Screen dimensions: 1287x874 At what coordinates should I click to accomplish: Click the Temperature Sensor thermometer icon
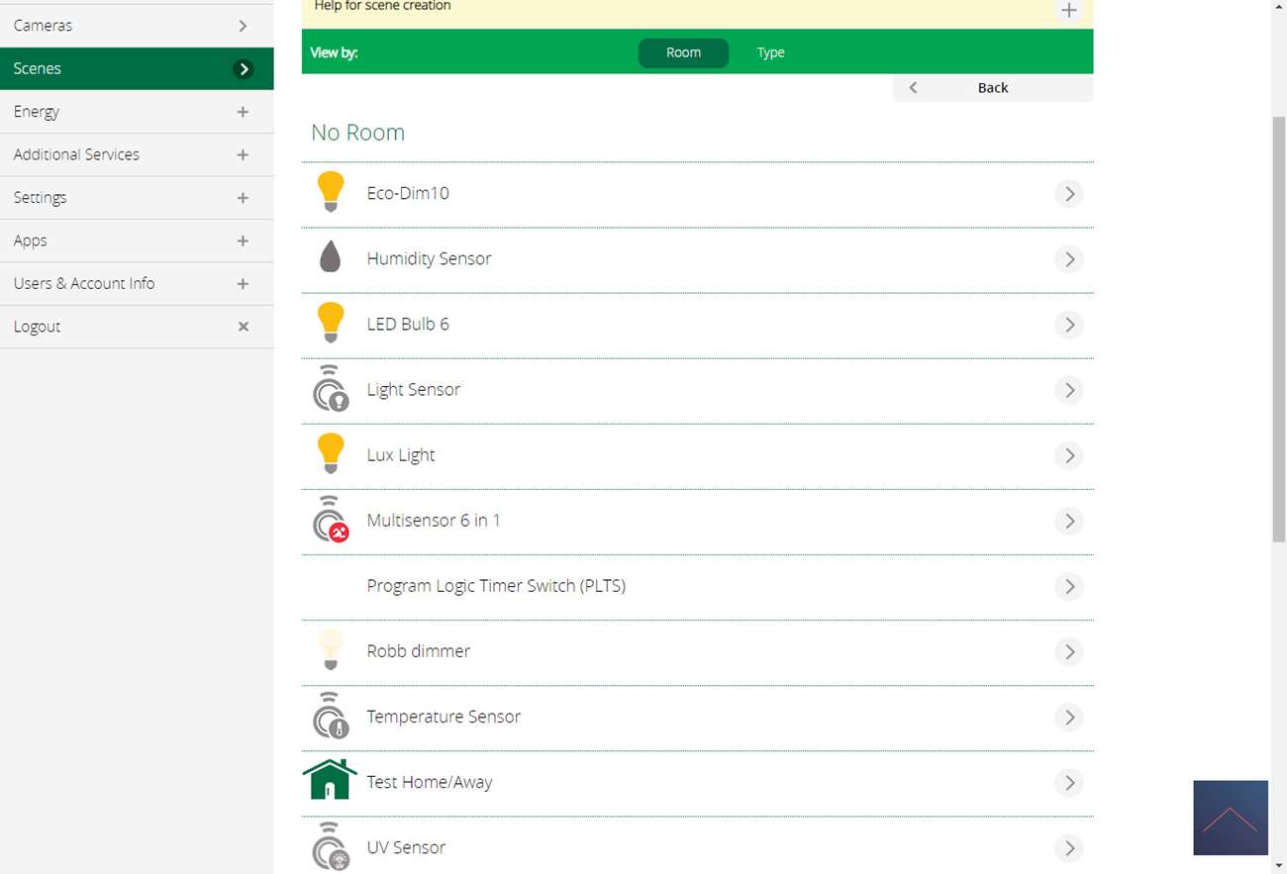click(x=330, y=716)
